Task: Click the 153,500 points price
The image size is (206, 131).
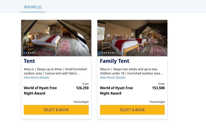Action: pos(158,88)
